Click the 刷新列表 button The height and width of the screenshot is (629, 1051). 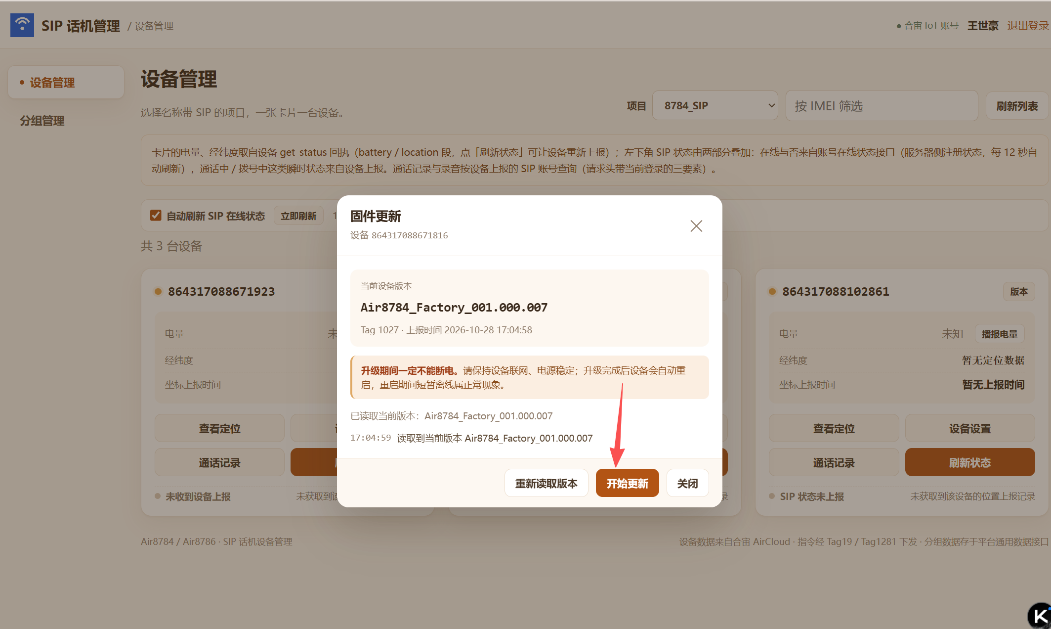[x=1017, y=106]
